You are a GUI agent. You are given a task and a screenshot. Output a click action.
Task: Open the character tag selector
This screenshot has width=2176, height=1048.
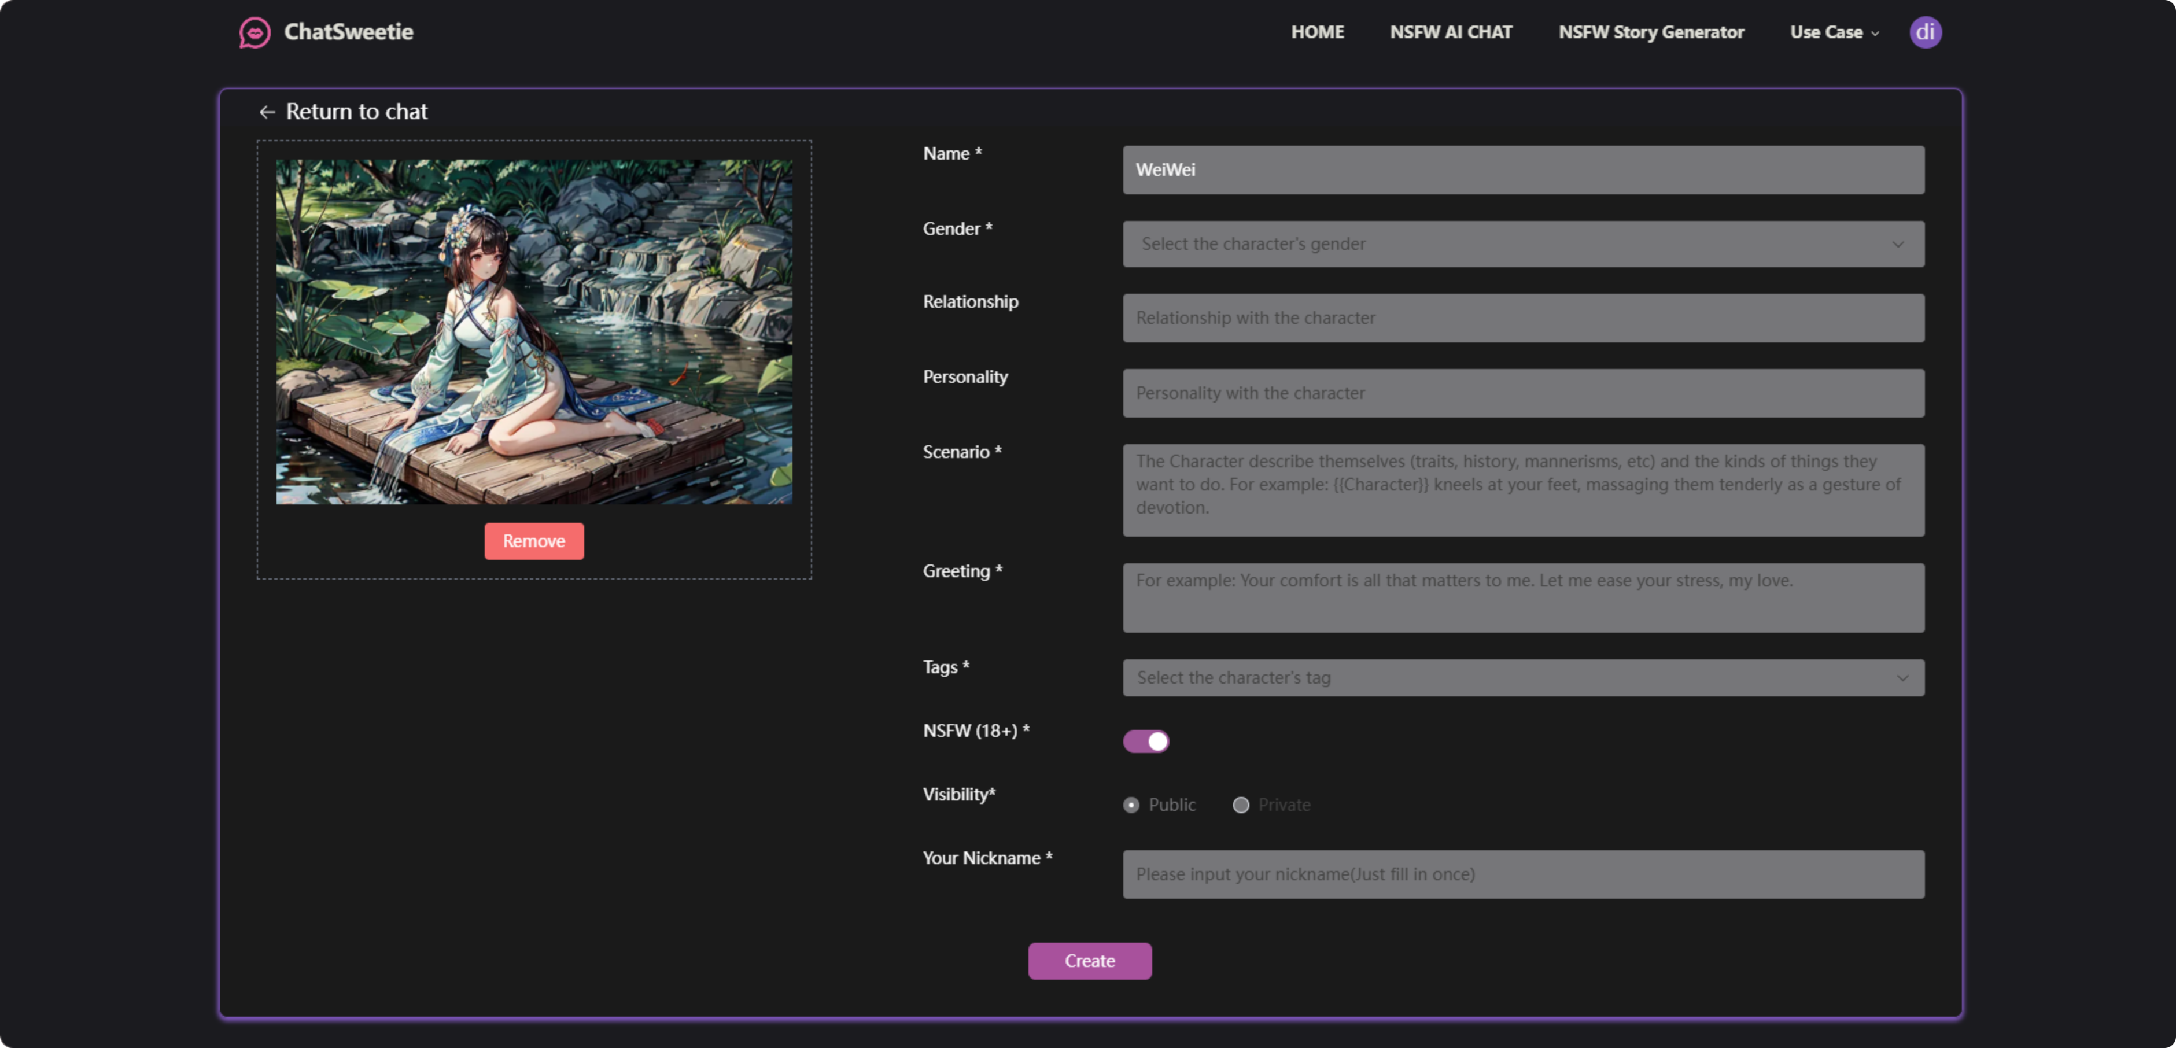click(1523, 677)
